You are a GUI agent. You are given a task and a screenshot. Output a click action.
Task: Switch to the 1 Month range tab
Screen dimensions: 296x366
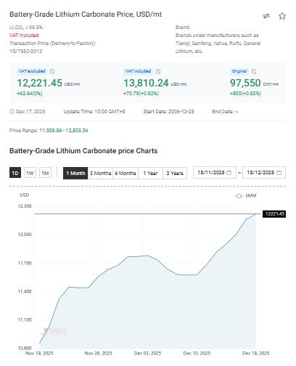pyautogui.click(x=75, y=174)
